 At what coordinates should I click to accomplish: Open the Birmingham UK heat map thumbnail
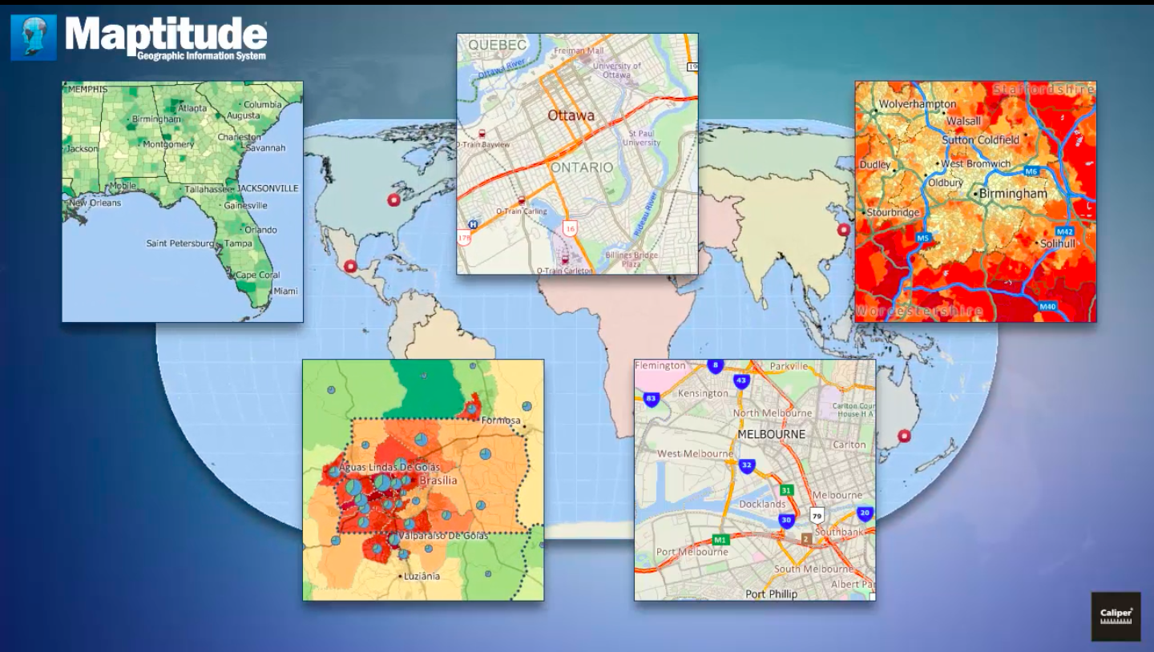pyautogui.click(x=975, y=202)
